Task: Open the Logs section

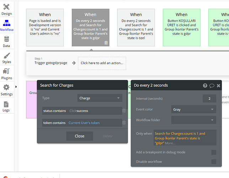Action: coord(6,106)
